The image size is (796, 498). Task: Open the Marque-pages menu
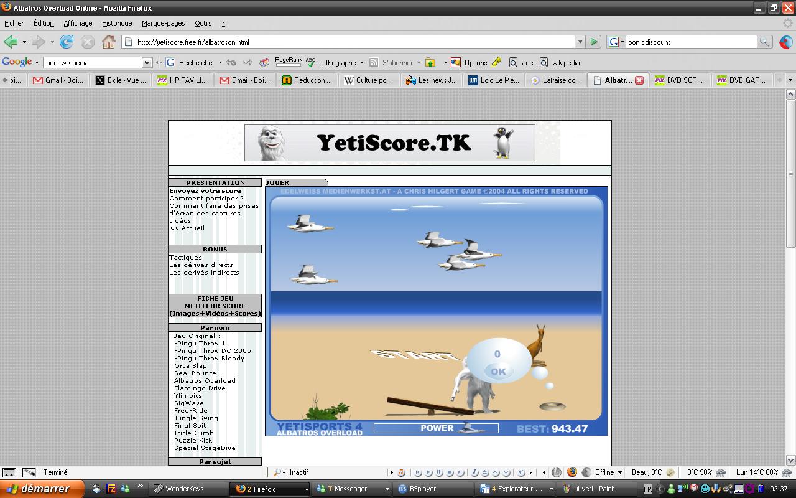click(x=163, y=23)
